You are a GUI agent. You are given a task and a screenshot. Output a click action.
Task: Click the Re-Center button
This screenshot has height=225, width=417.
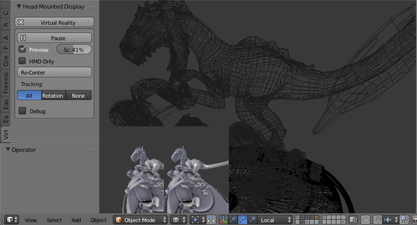55,72
